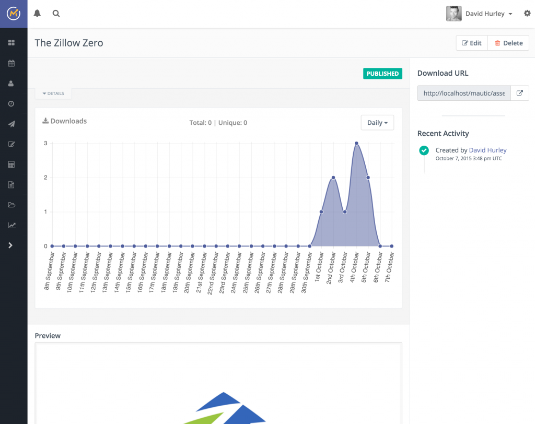
Task: Click the 2nd October data point
Action: 333,178
